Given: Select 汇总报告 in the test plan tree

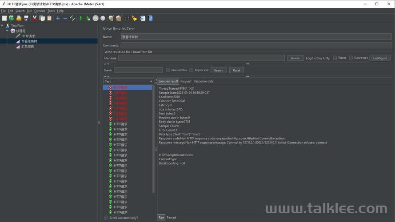Looking at the screenshot, I should [28, 47].
